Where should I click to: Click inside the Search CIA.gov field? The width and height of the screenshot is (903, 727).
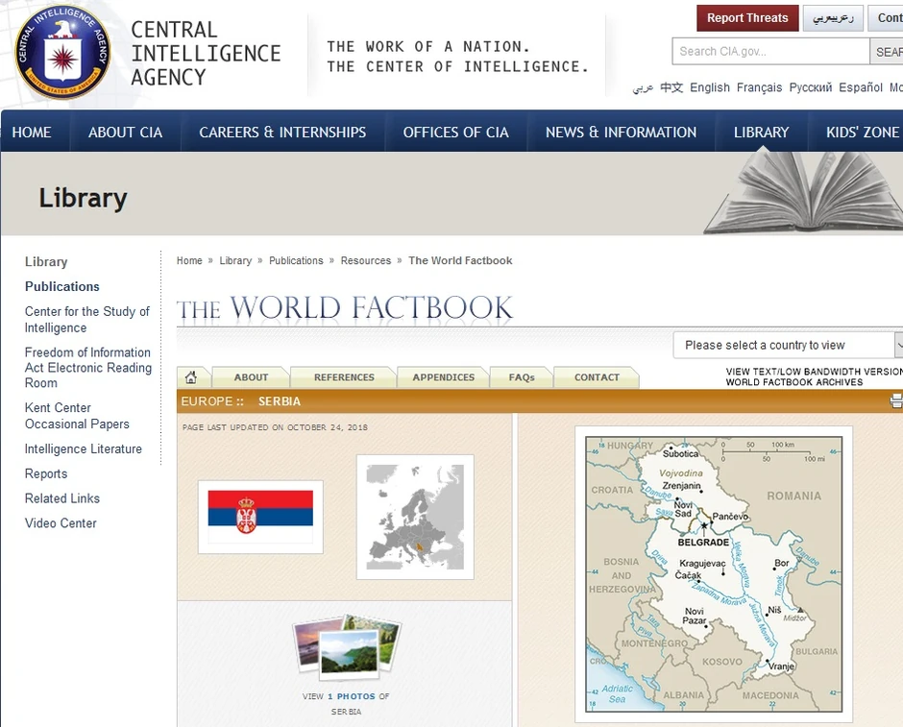coord(769,52)
